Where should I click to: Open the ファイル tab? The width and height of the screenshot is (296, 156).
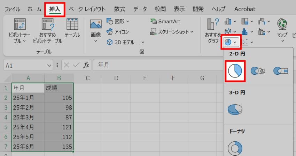pos(12,9)
